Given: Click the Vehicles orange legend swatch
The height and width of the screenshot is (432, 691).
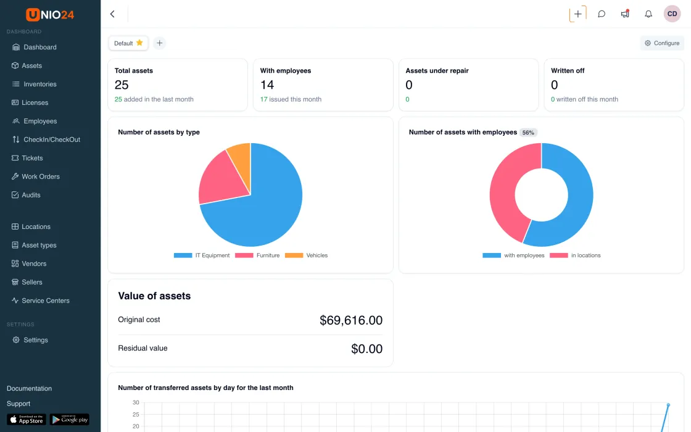Looking at the screenshot, I should [294, 255].
